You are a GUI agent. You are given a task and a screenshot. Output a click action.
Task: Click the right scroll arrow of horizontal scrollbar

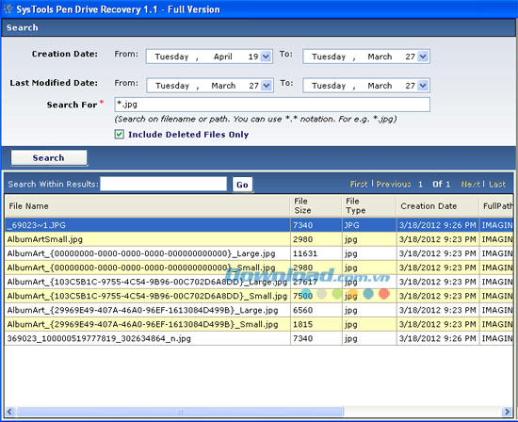point(507,412)
